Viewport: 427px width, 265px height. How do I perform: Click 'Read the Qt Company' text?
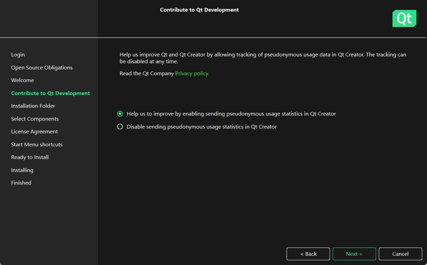(147, 74)
